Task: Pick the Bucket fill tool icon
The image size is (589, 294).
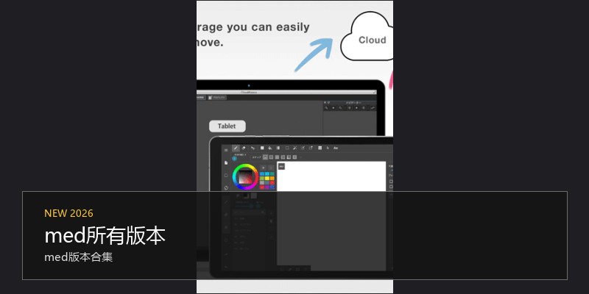Action: [270, 148]
